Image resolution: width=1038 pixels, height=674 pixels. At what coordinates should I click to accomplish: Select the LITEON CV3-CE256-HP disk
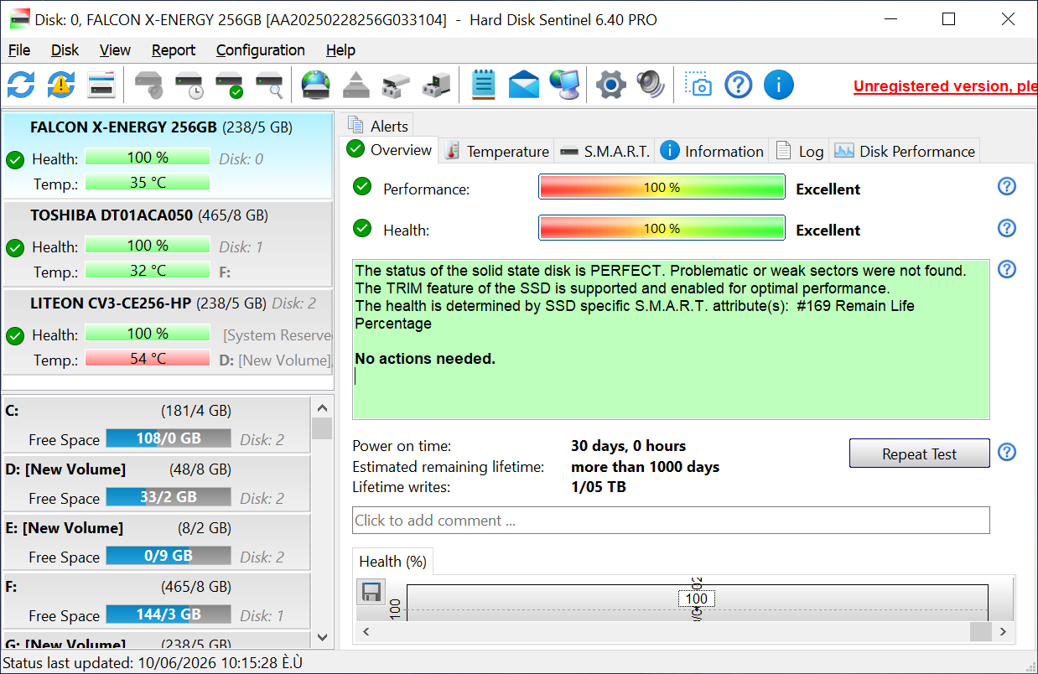pyautogui.click(x=168, y=331)
